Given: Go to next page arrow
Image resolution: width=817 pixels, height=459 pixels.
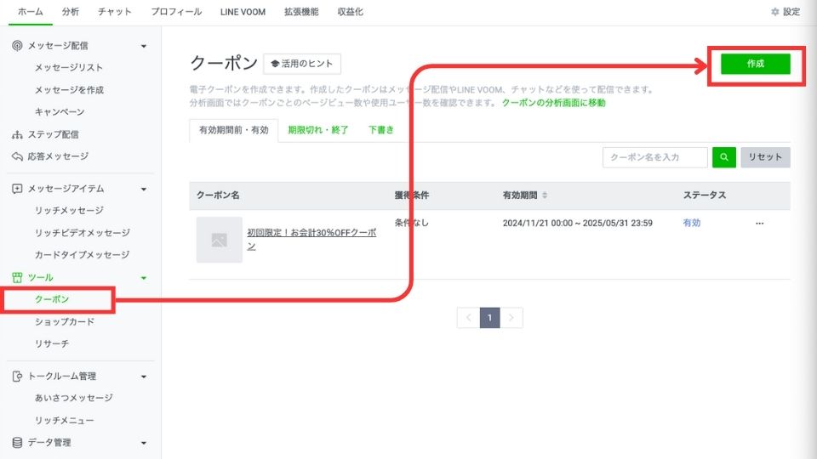Looking at the screenshot, I should pyautogui.click(x=511, y=318).
